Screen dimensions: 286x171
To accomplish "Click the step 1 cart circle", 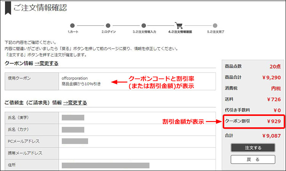I will coord(72,25).
